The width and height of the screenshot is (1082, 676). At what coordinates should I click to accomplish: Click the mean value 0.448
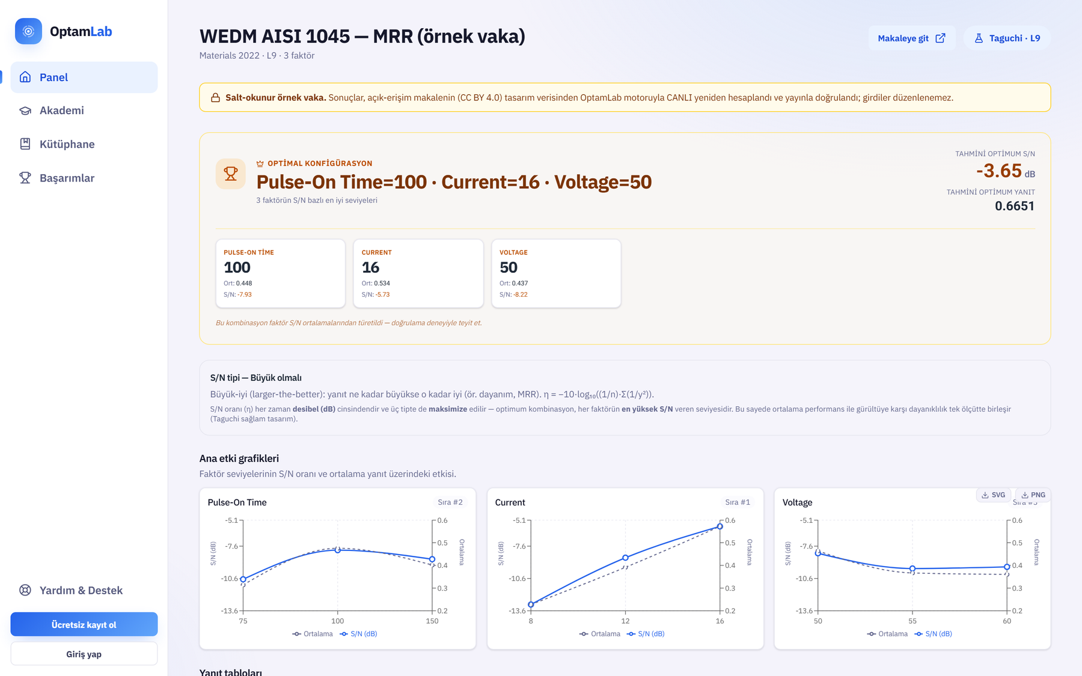point(244,283)
